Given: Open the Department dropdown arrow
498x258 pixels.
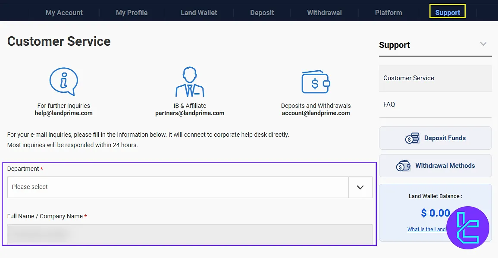Looking at the screenshot, I should tap(360, 187).
